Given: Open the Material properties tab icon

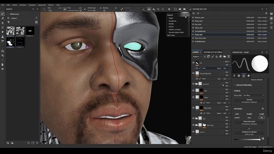Looking at the screenshot, I should tap(248, 76).
